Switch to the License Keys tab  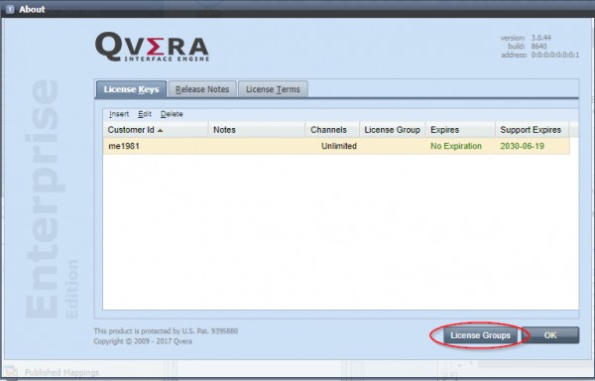coord(131,89)
